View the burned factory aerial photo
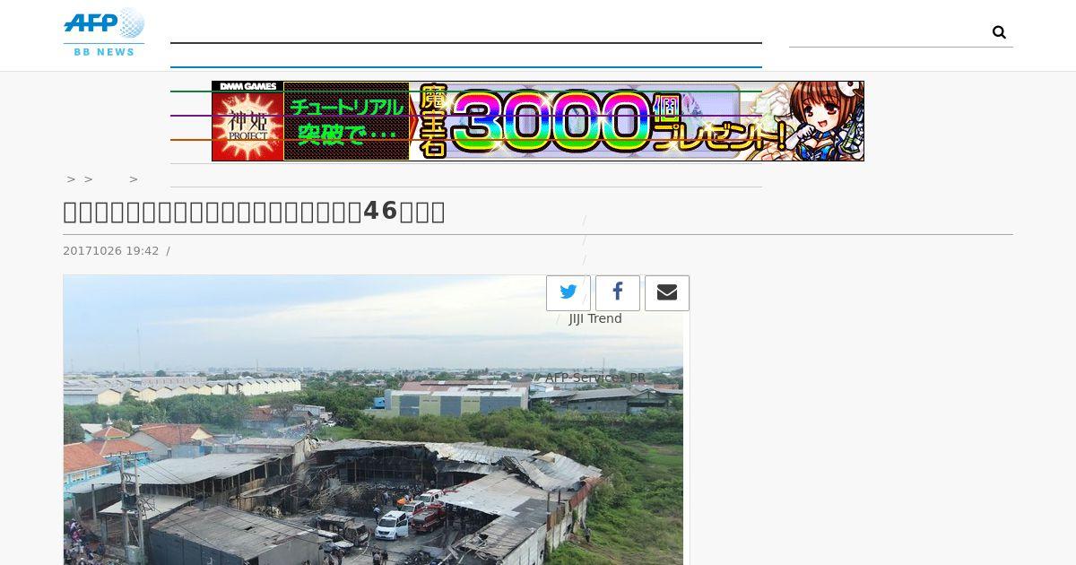This screenshot has height=565, width=1076. coord(373,420)
